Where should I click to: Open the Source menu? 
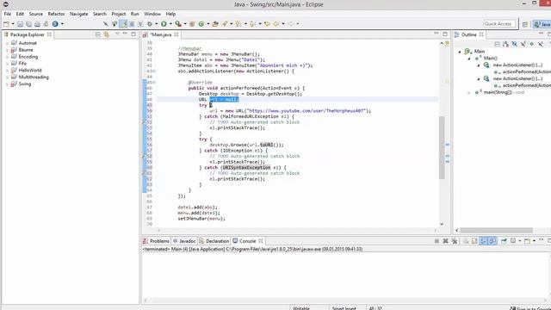click(35, 14)
